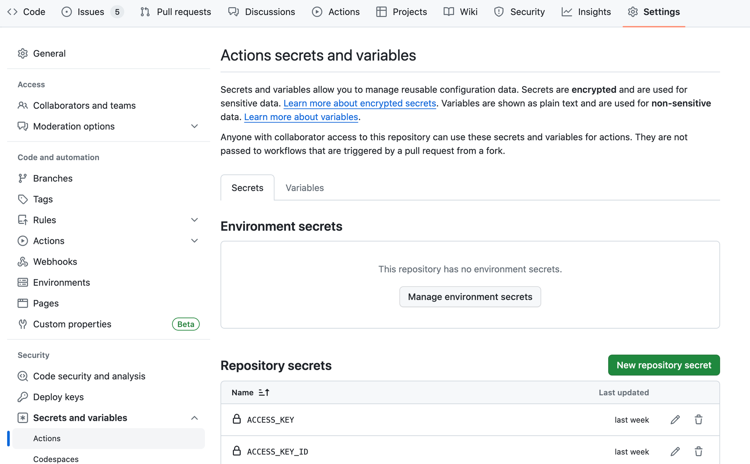Open the Insights repository tab
This screenshot has width=750, height=464.
coord(586,12)
